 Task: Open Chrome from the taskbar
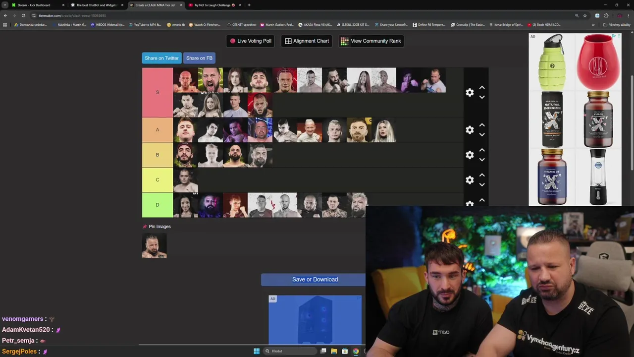coord(356,351)
